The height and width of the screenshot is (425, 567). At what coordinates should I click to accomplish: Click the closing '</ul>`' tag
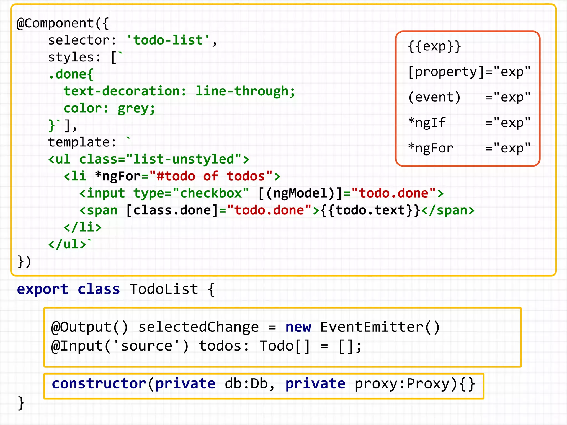point(70,244)
